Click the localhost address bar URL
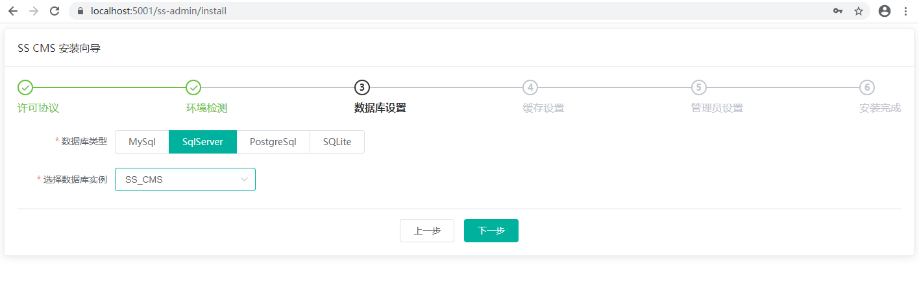 click(x=158, y=11)
